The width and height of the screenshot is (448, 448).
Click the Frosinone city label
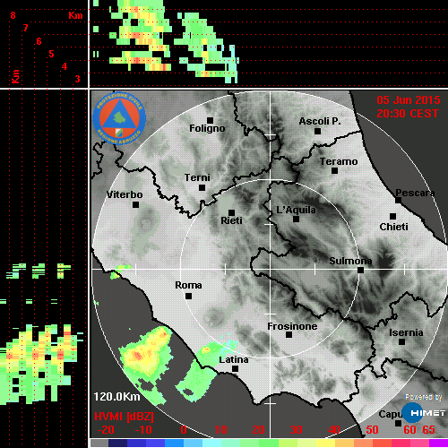292,326
